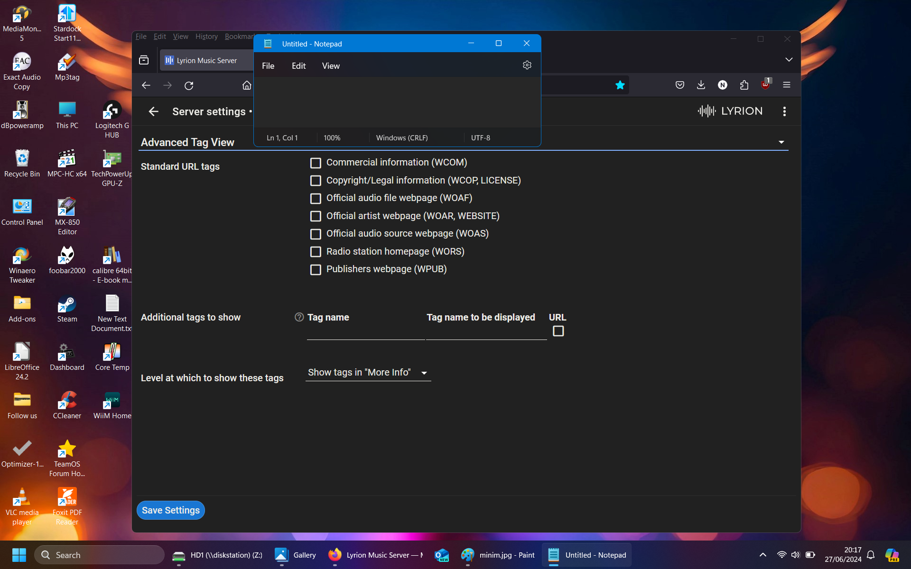Switch to minim.jpg - Paint in taskbar
The image size is (911, 569).
(498, 555)
